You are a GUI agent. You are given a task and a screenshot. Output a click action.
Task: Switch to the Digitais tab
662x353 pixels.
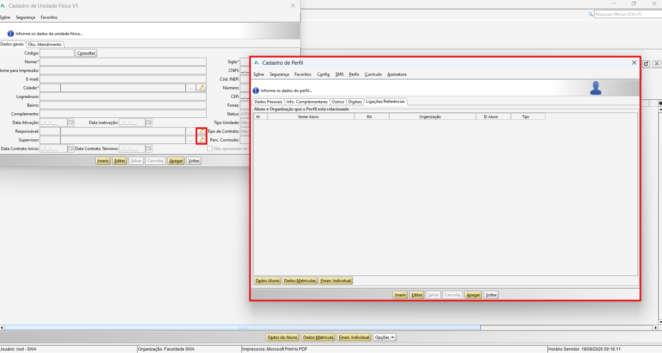355,102
